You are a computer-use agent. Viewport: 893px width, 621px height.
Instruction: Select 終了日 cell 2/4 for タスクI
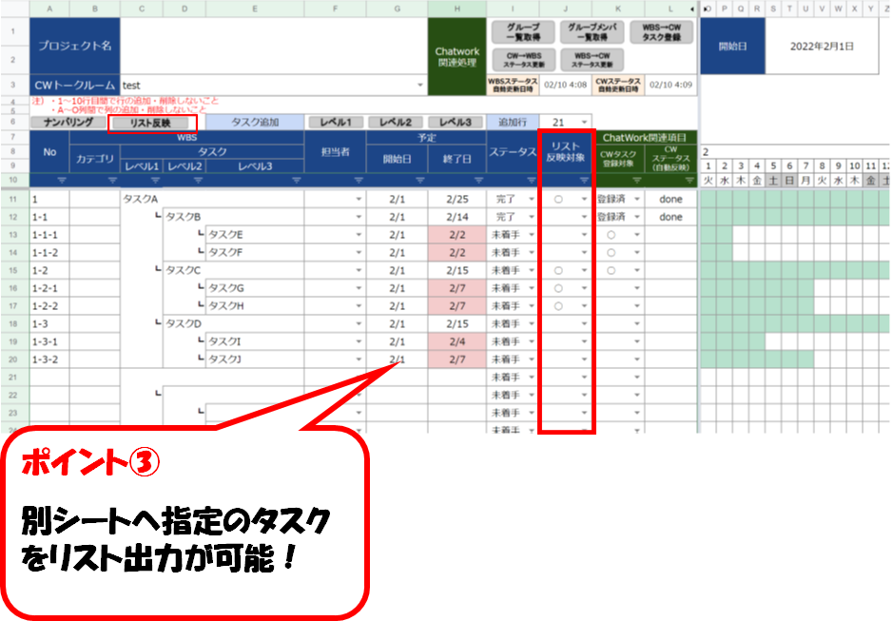(x=456, y=341)
